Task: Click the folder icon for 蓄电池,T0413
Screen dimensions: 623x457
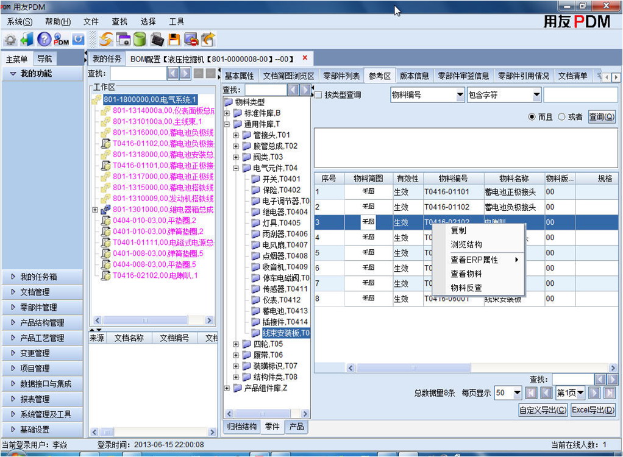Action: click(255, 311)
